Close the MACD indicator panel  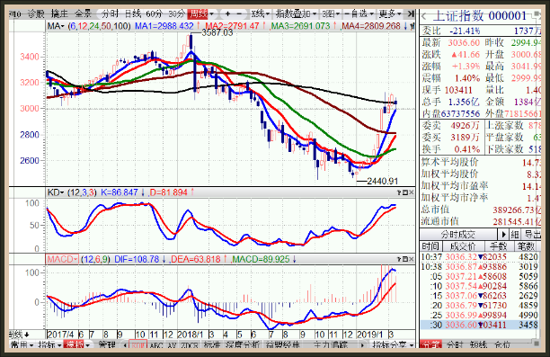[x=411, y=259]
